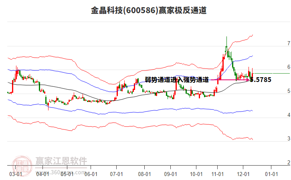Select the 12-01 date label

(243, 174)
